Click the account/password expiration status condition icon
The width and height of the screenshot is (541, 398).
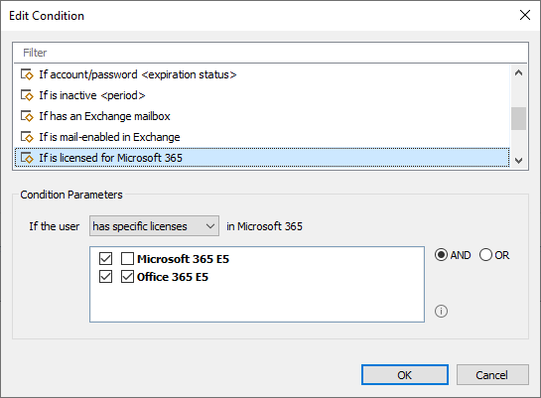(x=27, y=74)
